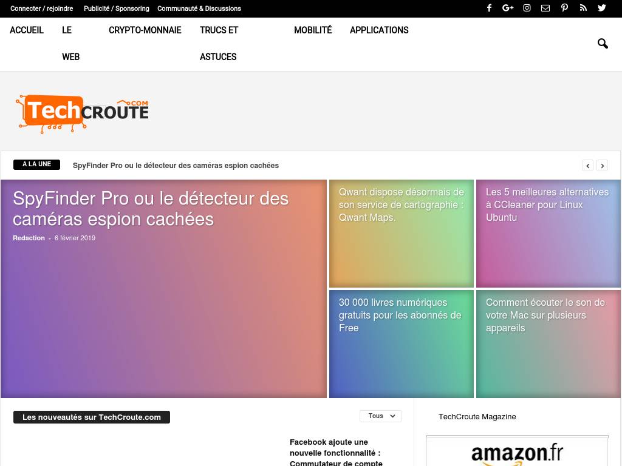Select the Mobilité menu item
The height and width of the screenshot is (466, 622).
tap(313, 30)
